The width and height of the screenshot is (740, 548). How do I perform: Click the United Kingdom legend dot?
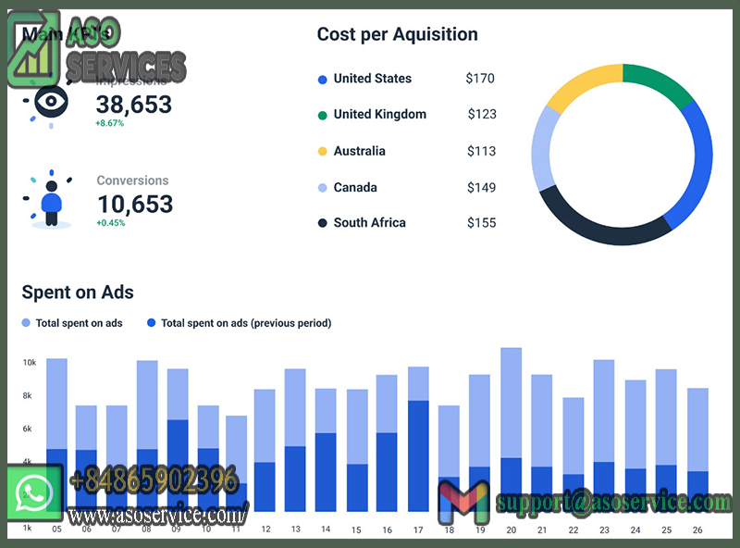point(322,116)
